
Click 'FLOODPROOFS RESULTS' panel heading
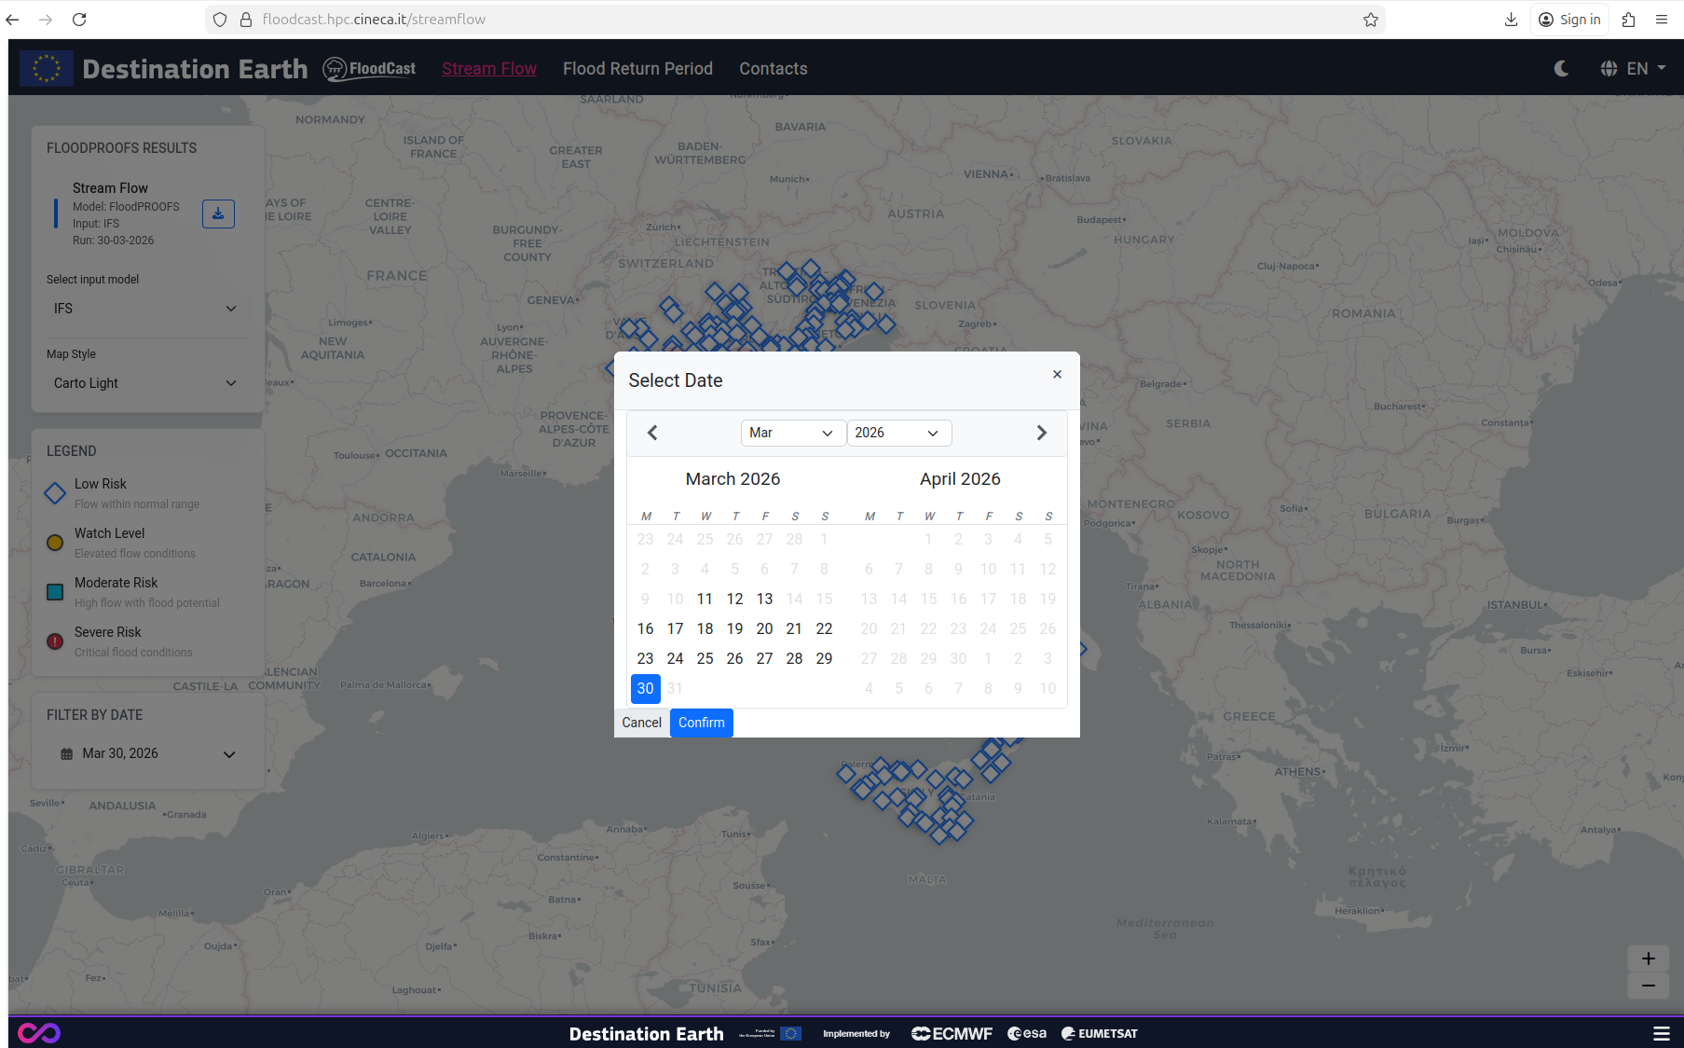coord(121,148)
